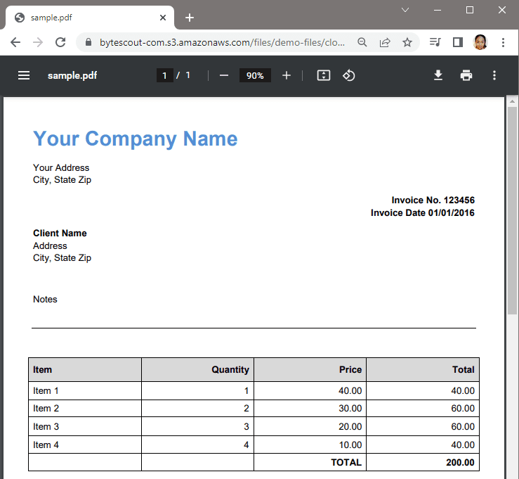Image resolution: width=519 pixels, height=479 pixels.
Task: Open a new browser tab
Action: coord(190,18)
